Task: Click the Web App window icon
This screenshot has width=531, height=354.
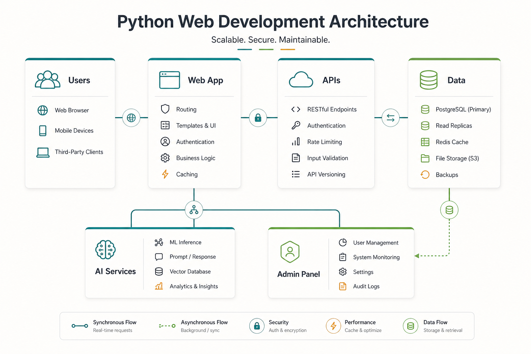Action: [x=169, y=80]
